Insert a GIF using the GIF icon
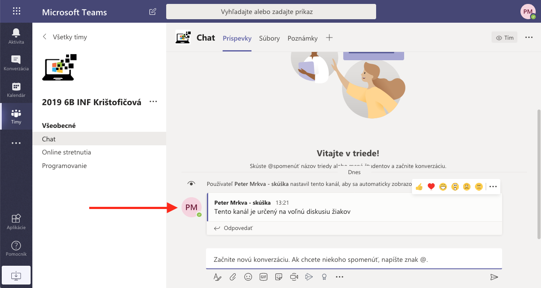Viewport: 541px width, 288px height. pyautogui.click(x=263, y=277)
